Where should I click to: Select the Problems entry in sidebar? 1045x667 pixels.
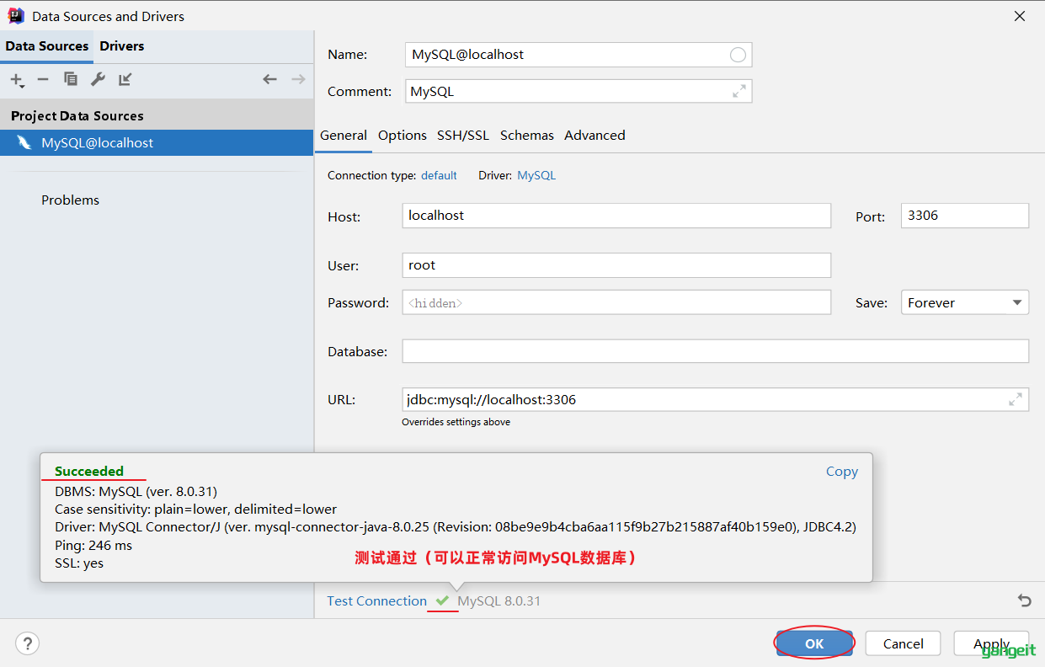(70, 200)
